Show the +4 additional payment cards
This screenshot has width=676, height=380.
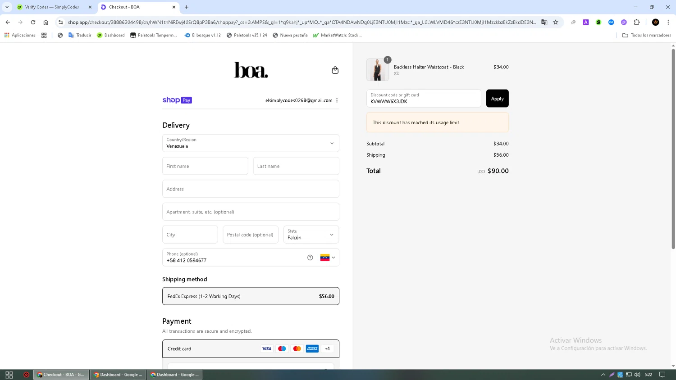[328, 348]
